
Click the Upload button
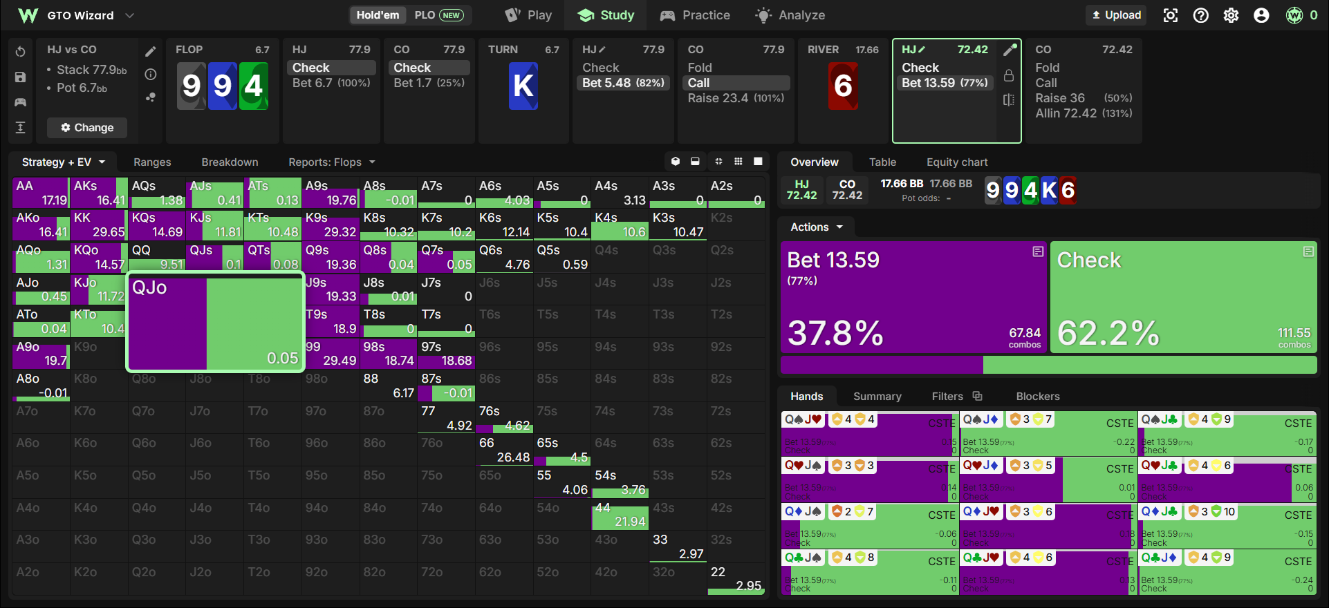point(1116,15)
